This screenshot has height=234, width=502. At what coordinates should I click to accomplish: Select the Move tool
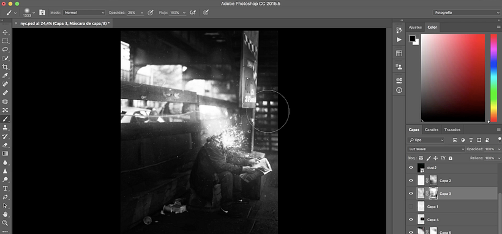coord(5,32)
